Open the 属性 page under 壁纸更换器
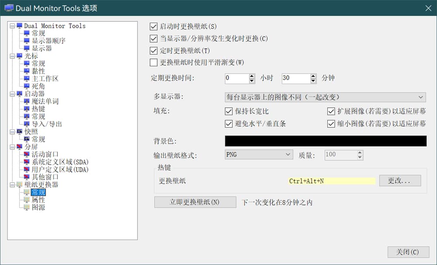The image size is (437, 265). tap(38, 200)
